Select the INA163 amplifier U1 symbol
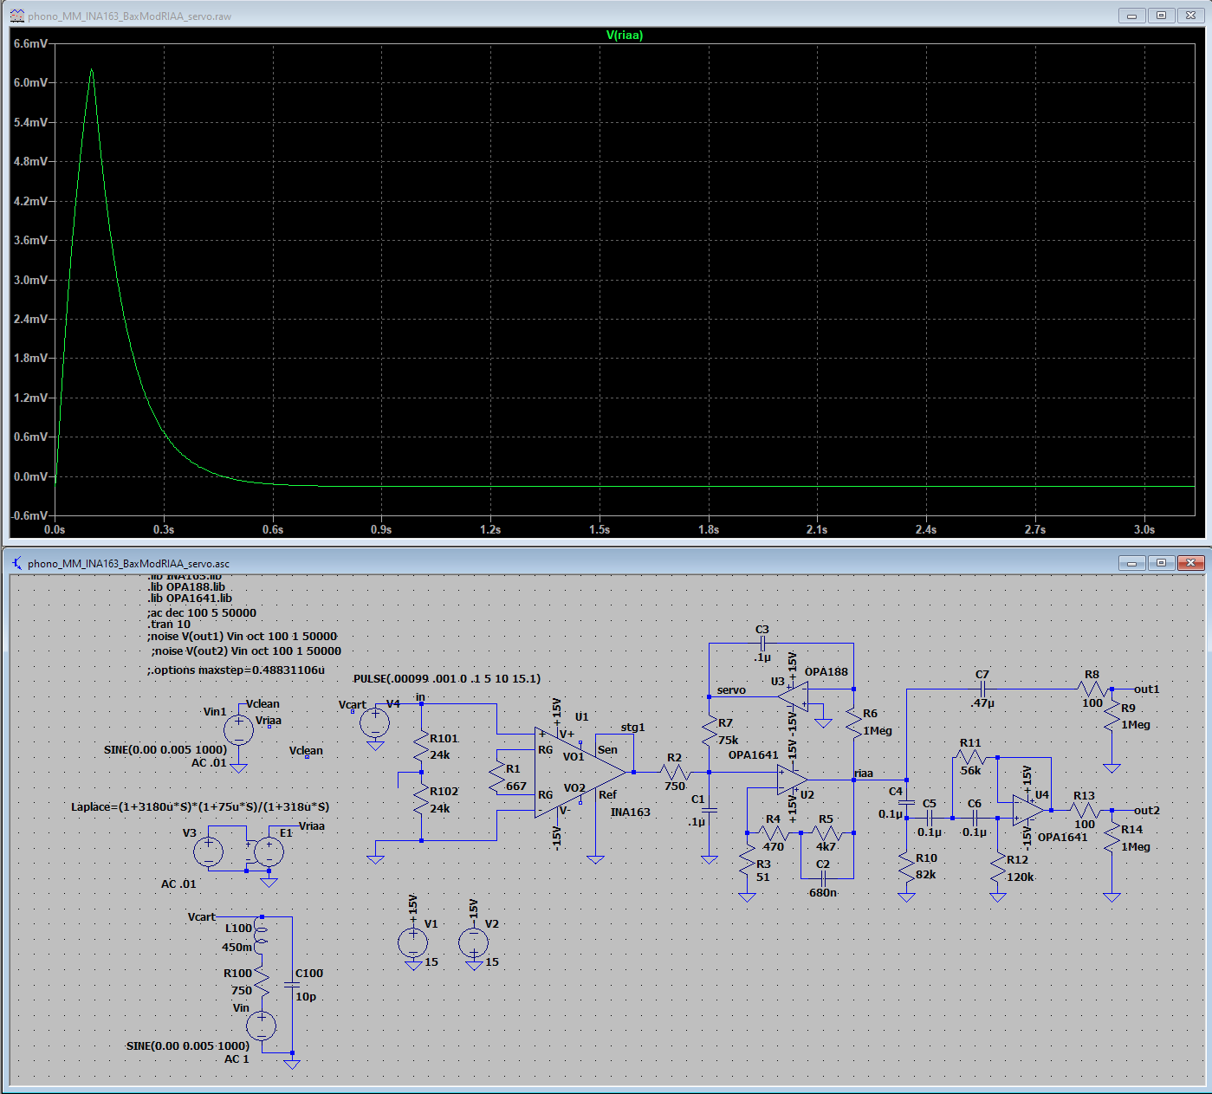 point(579,772)
